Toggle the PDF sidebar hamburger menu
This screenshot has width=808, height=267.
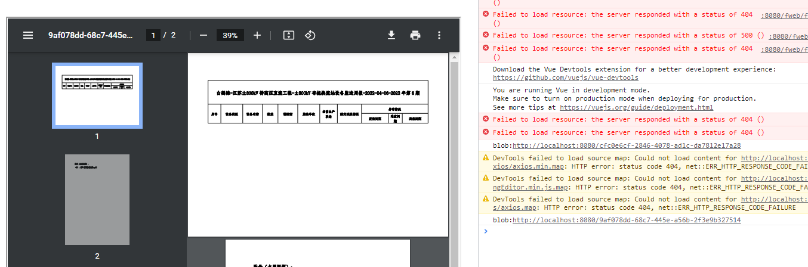pos(27,35)
